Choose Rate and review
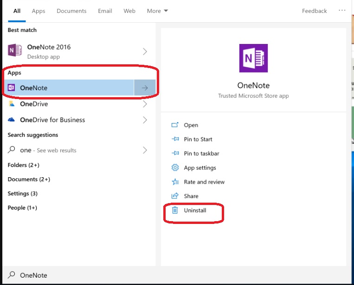 204,182
